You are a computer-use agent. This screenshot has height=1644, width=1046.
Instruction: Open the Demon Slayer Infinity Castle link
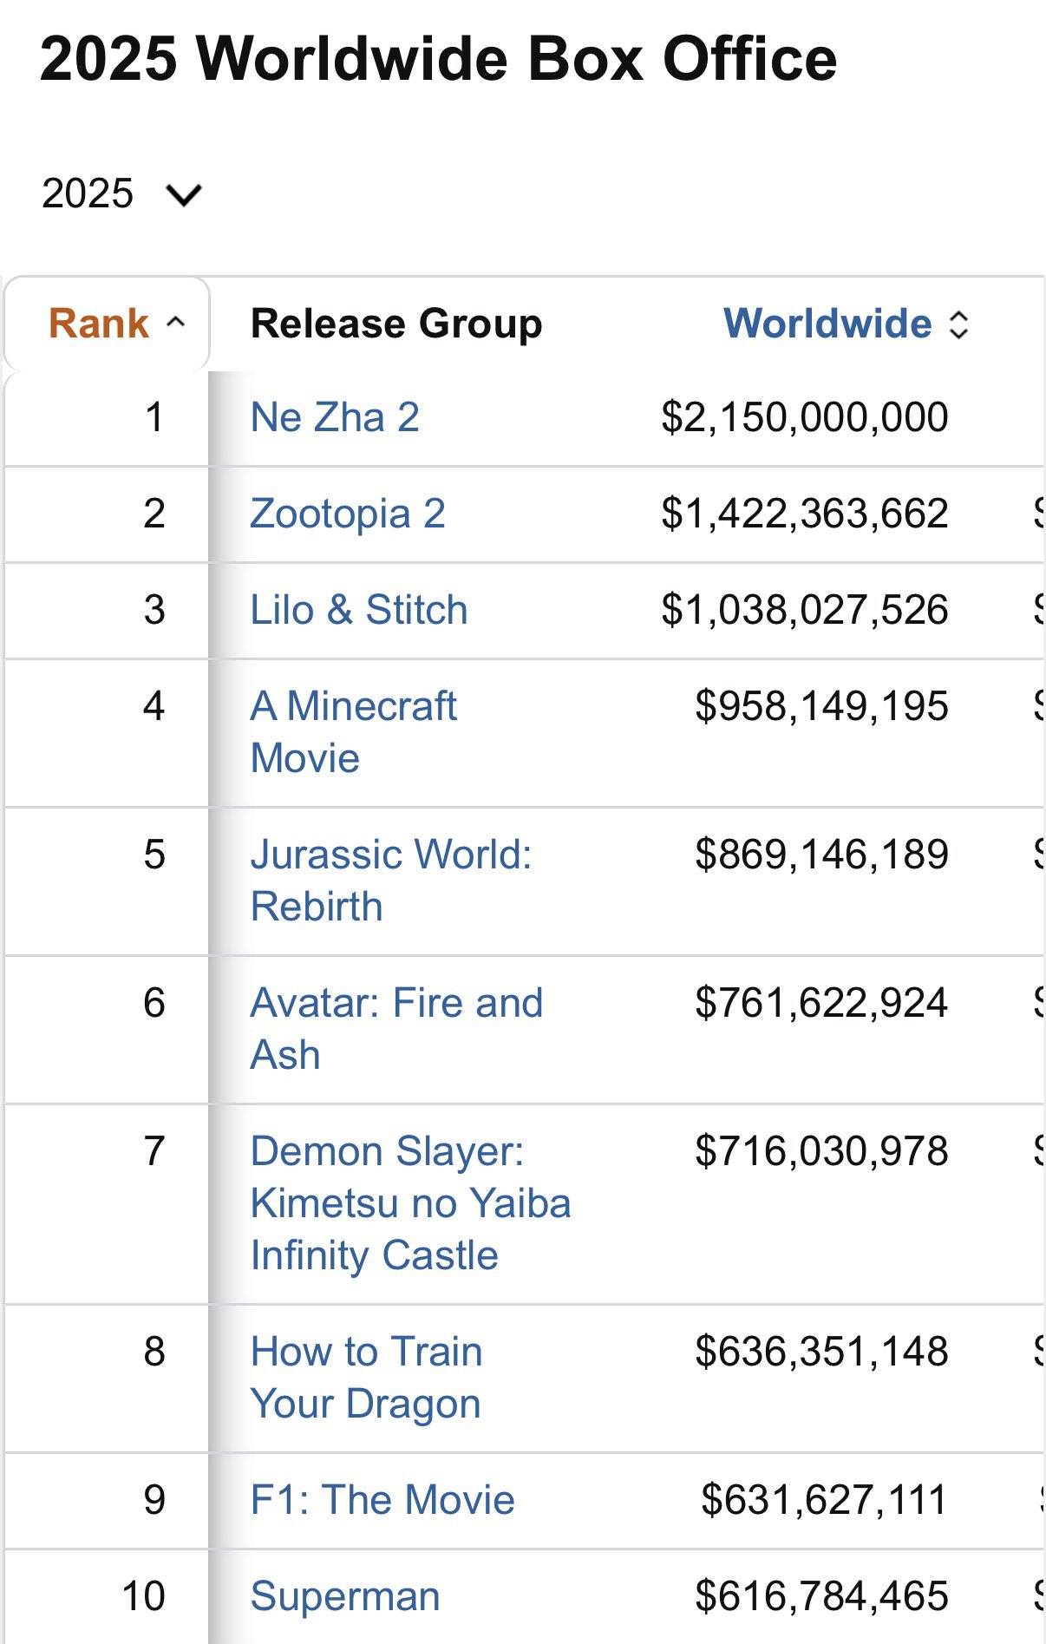[410, 1203]
